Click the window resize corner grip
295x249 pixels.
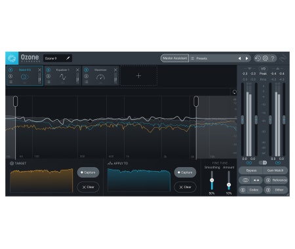(288, 195)
